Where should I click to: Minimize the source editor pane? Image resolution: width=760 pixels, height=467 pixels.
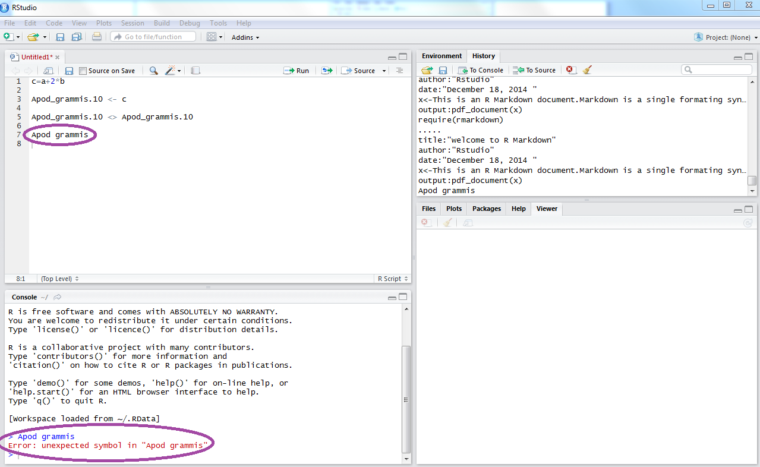coord(392,58)
